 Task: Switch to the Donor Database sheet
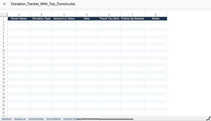(54, 119)
